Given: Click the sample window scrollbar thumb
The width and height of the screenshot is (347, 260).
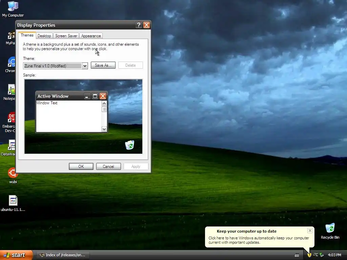Looking at the screenshot, I should (104, 109).
